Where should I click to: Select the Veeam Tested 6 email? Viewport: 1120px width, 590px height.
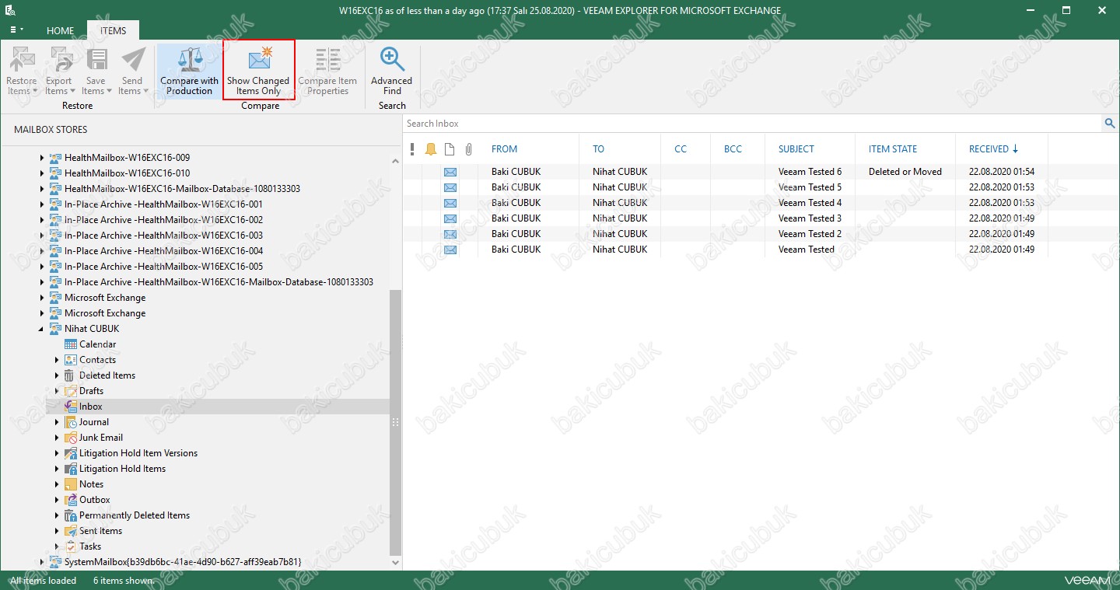(726, 172)
